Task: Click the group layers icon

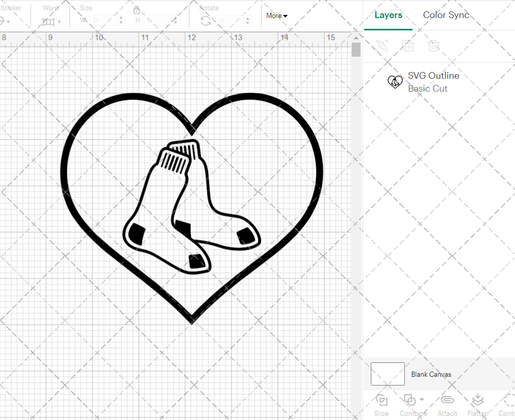Action: pos(382,46)
